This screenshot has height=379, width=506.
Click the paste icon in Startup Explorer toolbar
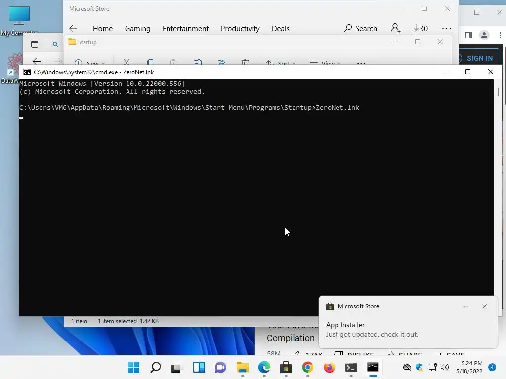[x=174, y=62]
